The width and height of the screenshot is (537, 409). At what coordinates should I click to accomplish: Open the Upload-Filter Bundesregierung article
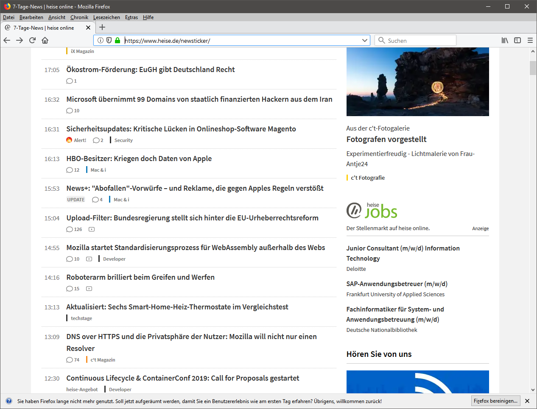click(x=192, y=218)
